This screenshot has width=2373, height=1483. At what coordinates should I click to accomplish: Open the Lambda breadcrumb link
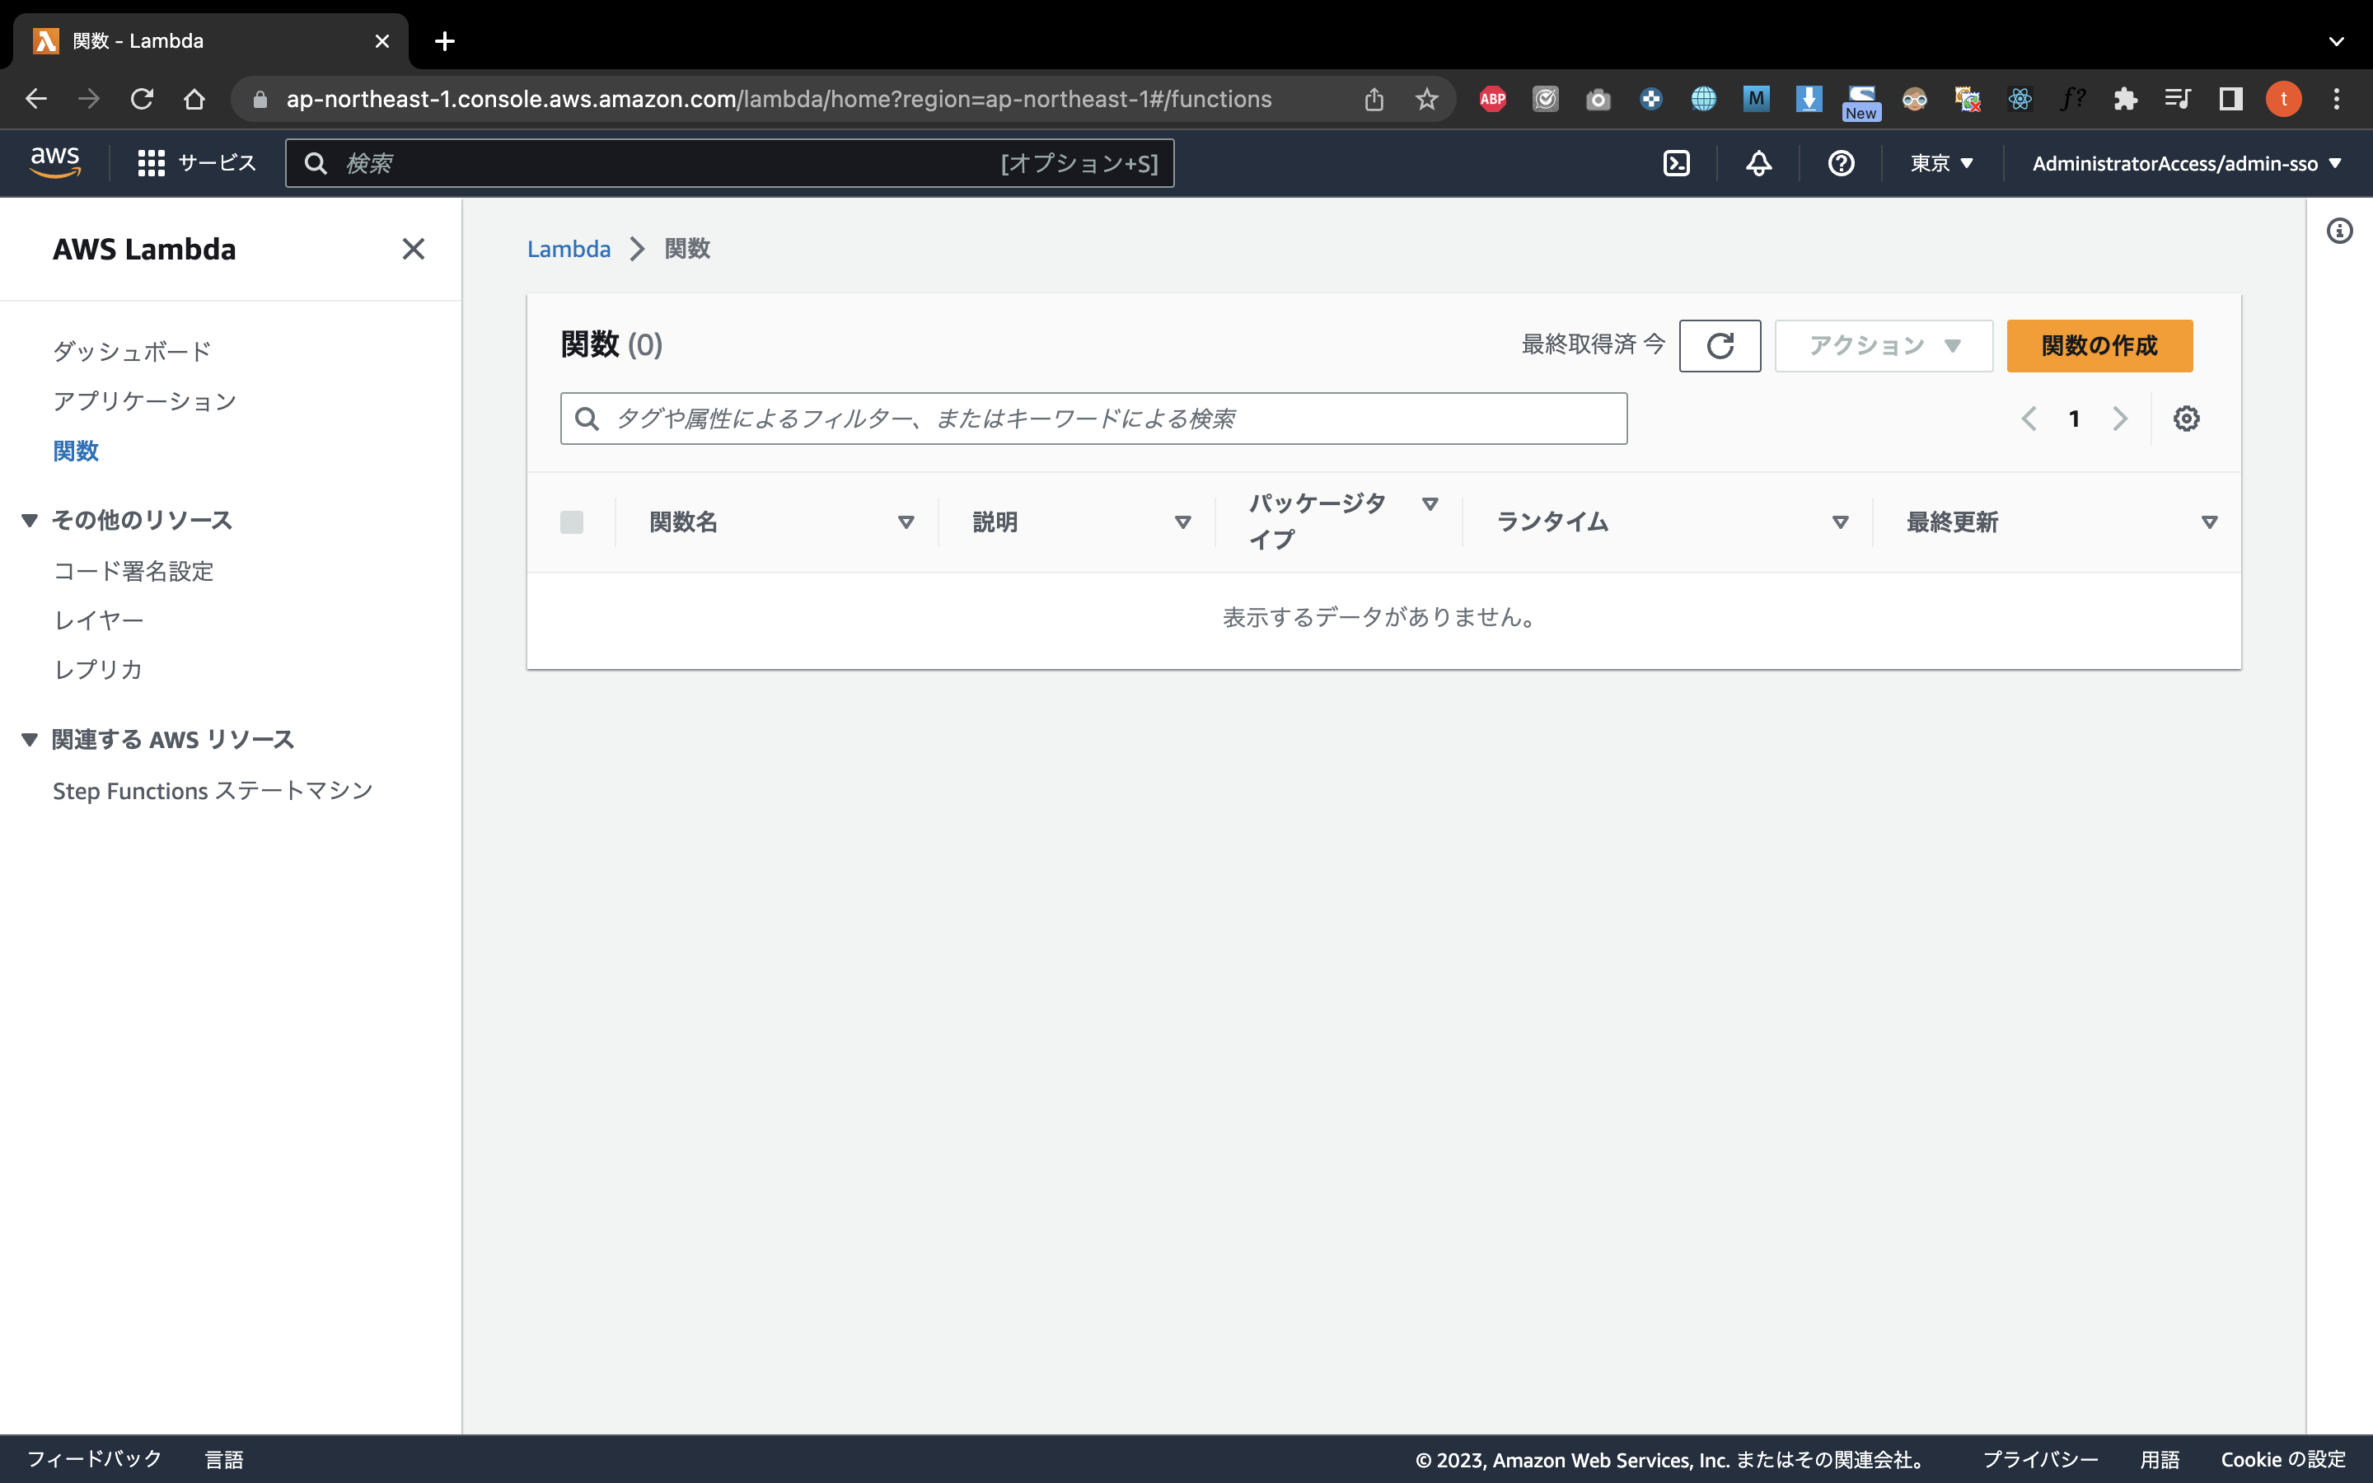point(569,248)
